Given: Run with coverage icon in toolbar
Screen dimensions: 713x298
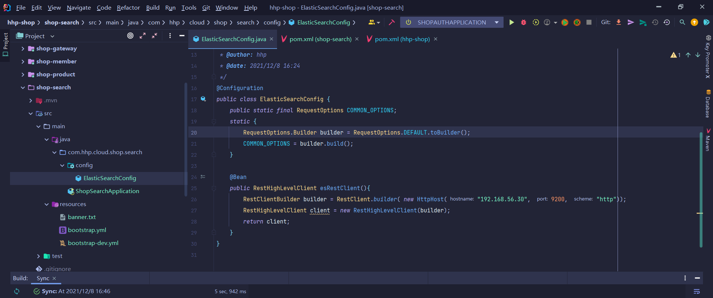Looking at the screenshot, I should click(535, 22).
